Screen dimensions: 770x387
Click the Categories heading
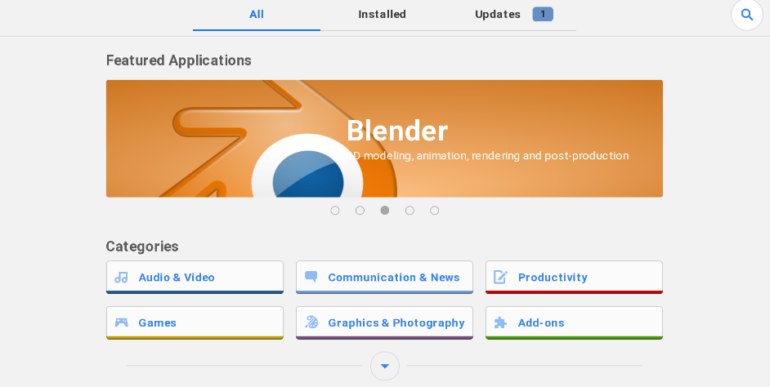click(142, 247)
